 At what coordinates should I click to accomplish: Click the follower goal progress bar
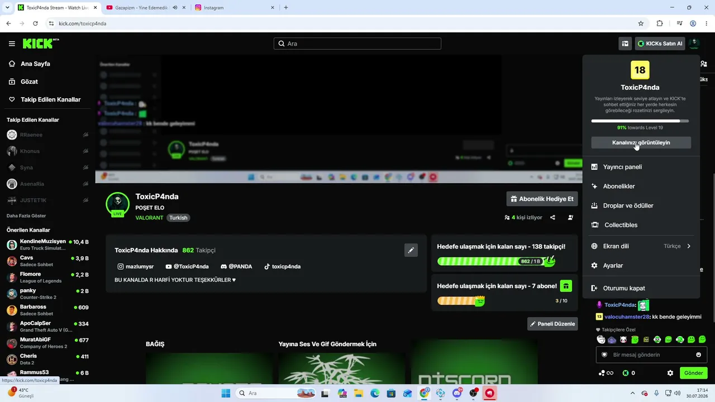496,261
